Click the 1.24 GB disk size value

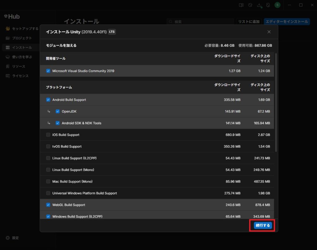tap(264, 71)
